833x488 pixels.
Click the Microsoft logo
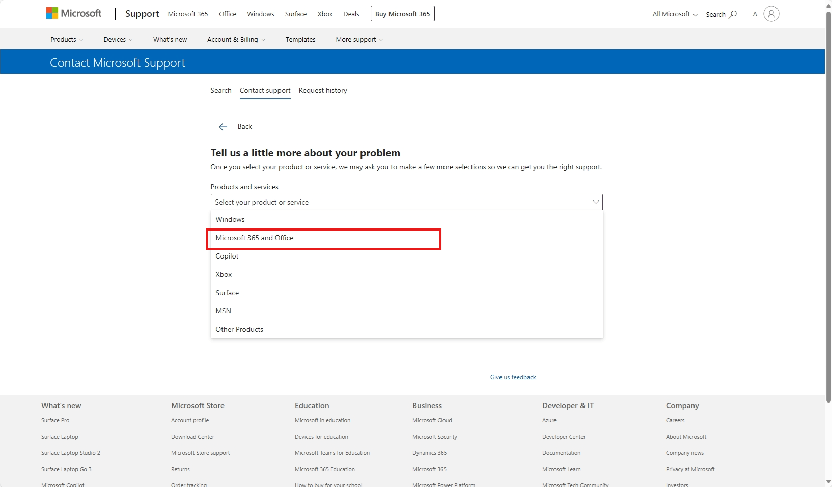click(74, 13)
